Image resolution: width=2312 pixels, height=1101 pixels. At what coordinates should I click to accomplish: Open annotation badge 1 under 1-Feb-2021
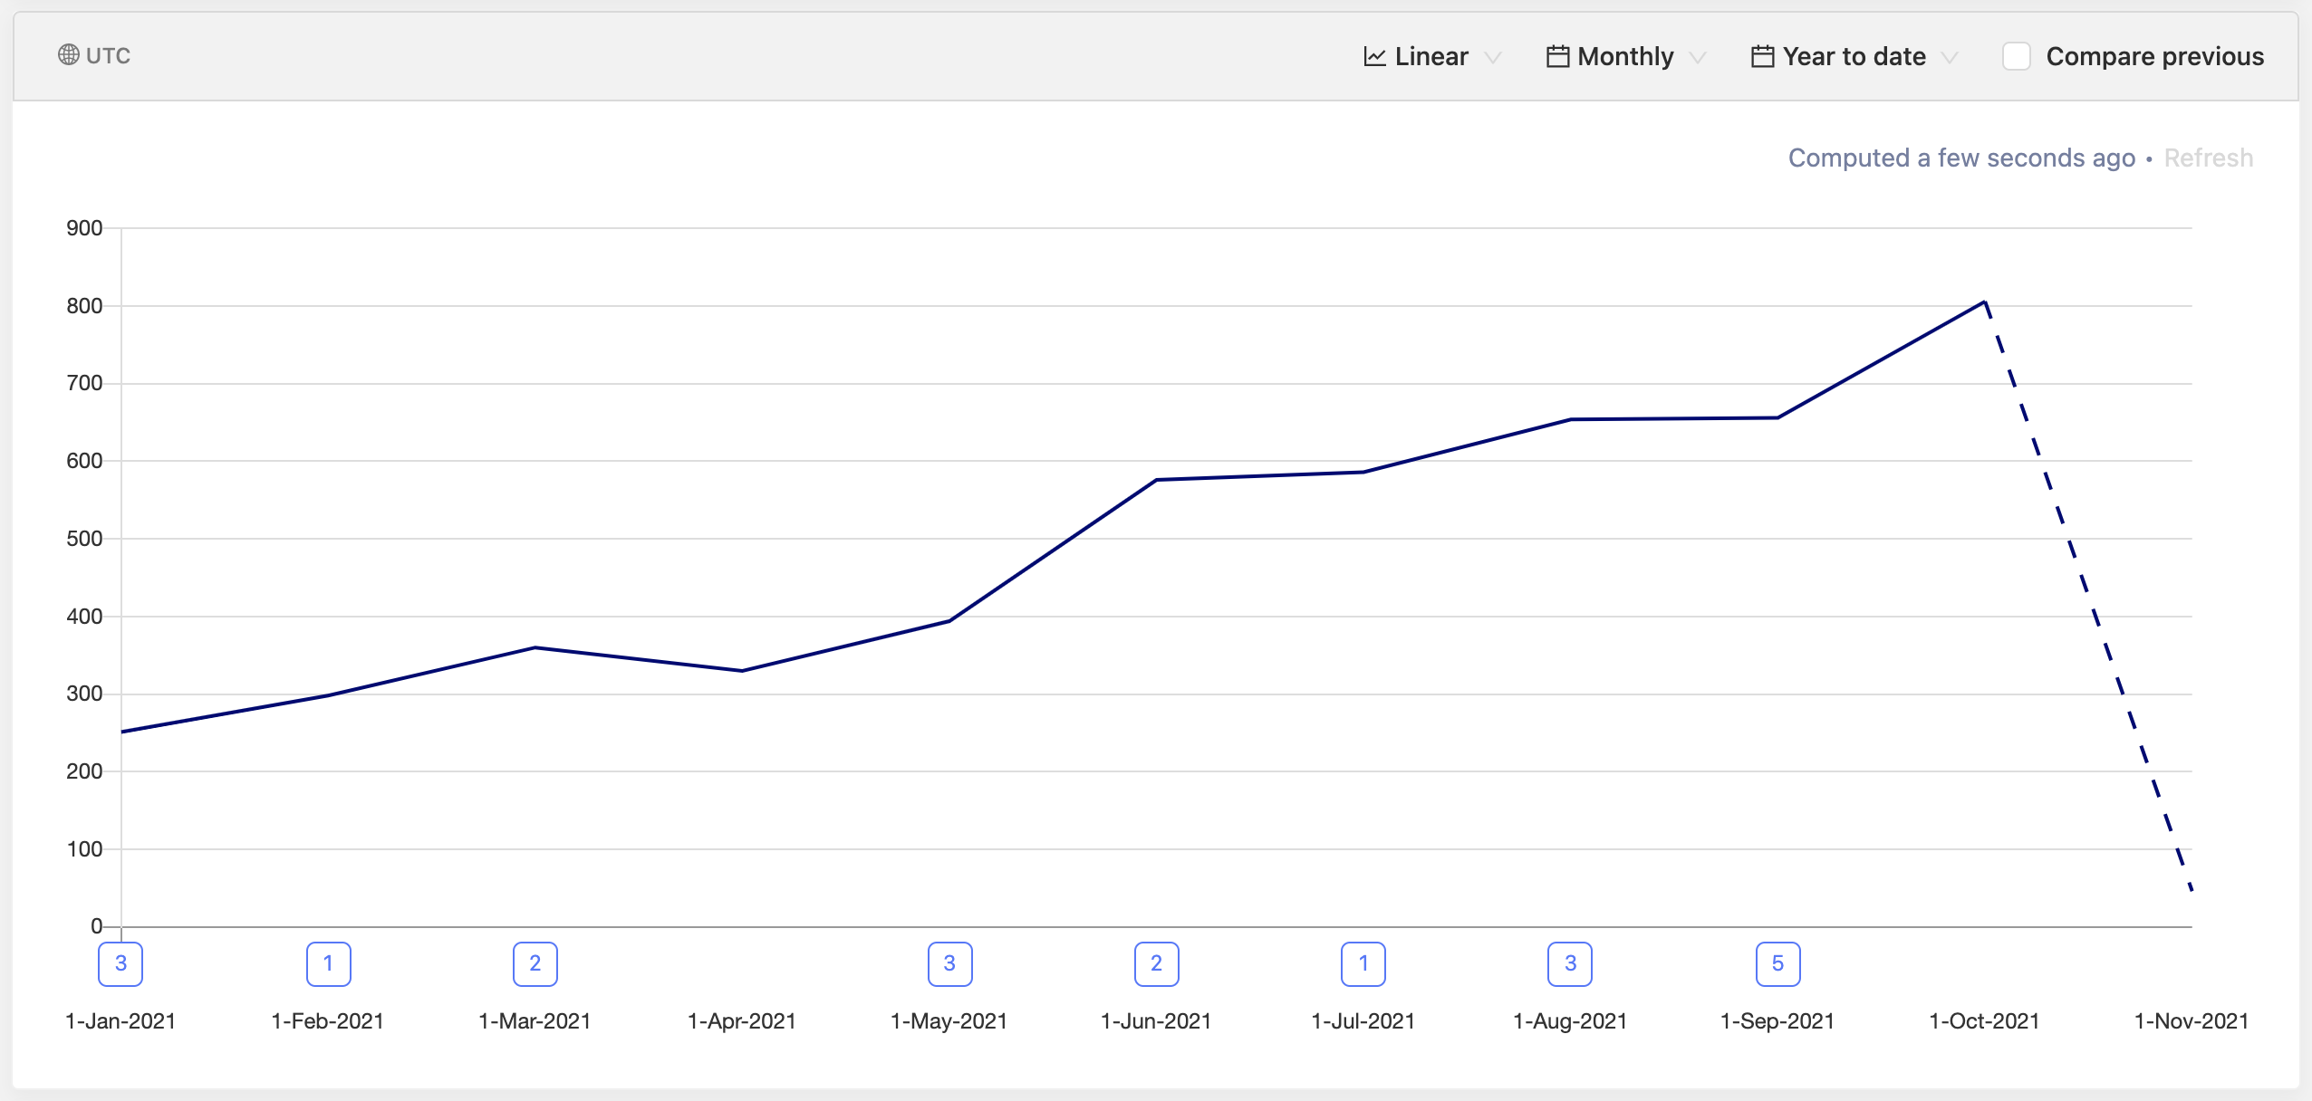point(328,964)
